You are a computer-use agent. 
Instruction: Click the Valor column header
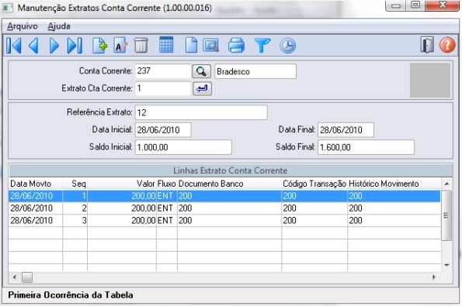pyautogui.click(x=122, y=184)
